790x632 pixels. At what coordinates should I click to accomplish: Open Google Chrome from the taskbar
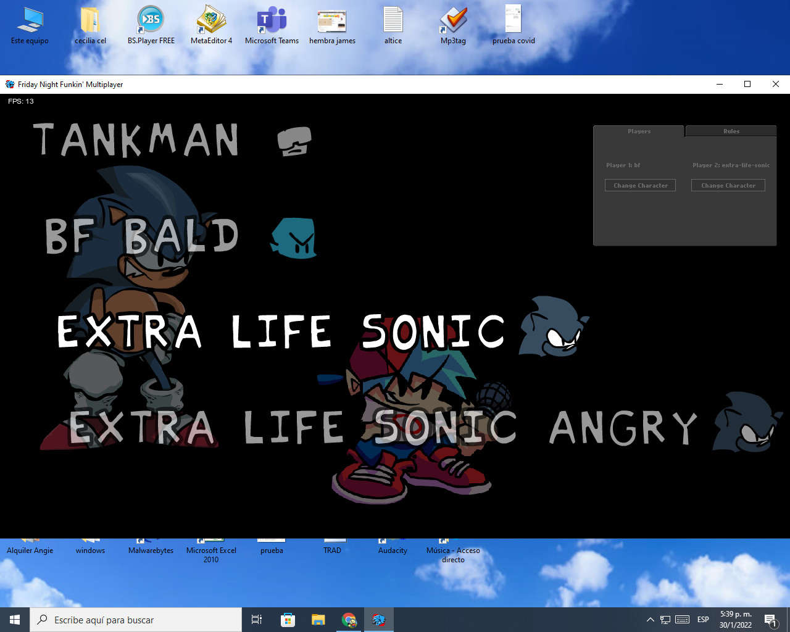click(x=349, y=620)
